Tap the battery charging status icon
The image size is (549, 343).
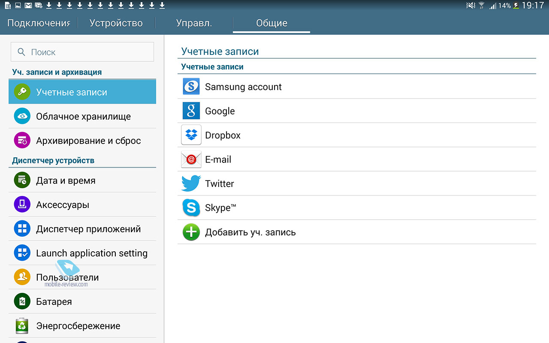pos(516,6)
